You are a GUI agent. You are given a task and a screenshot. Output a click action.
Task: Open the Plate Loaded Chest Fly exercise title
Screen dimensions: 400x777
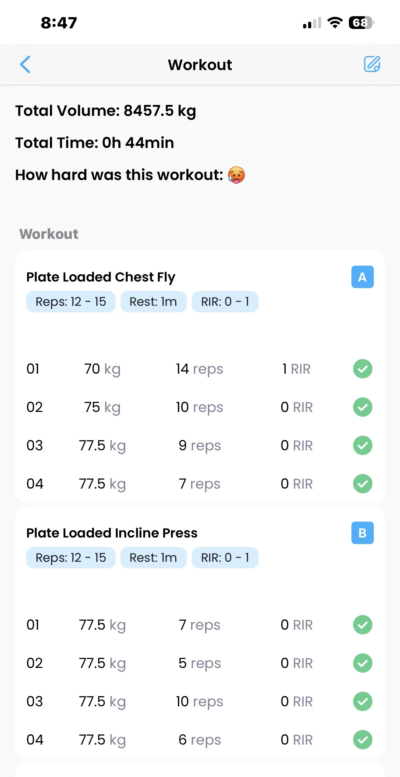point(101,277)
